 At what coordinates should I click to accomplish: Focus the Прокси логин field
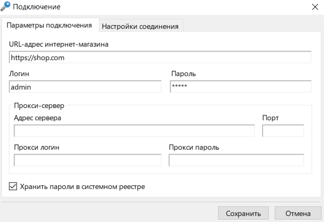[x=88, y=160]
